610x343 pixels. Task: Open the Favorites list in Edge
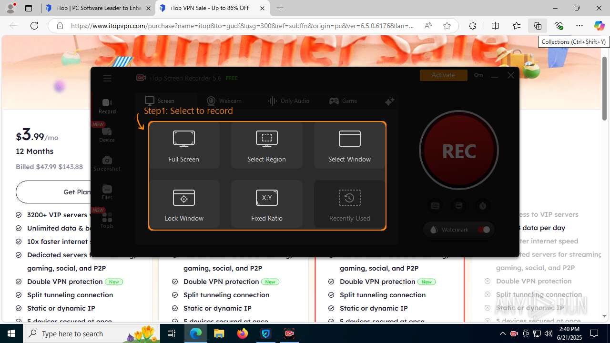517,26
